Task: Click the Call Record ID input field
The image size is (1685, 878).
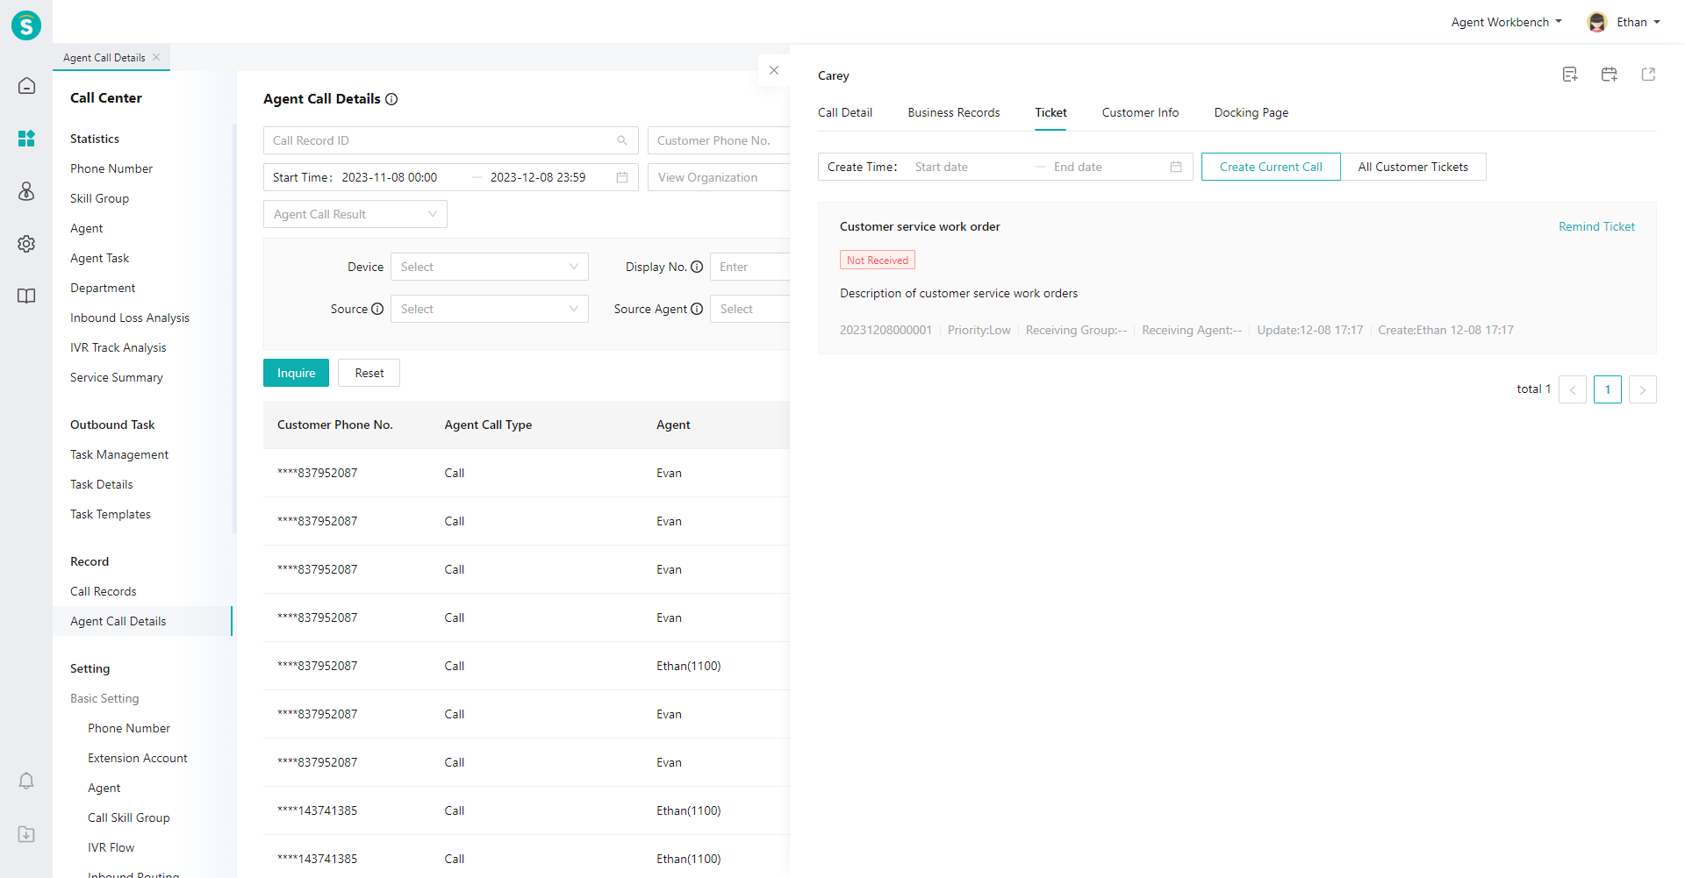Action: click(x=451, y=140)
